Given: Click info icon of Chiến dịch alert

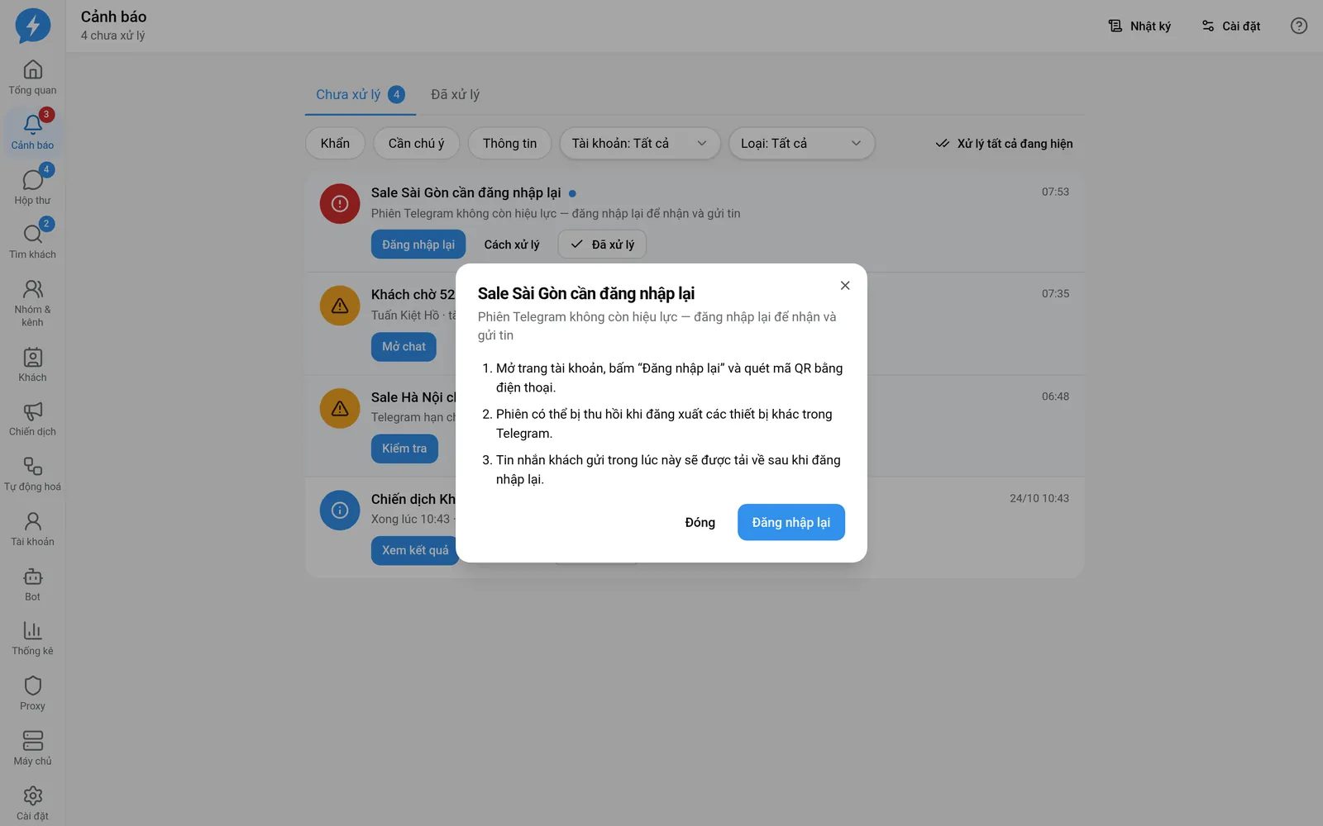Looking at the screenshot, I should tap(340, 510).
